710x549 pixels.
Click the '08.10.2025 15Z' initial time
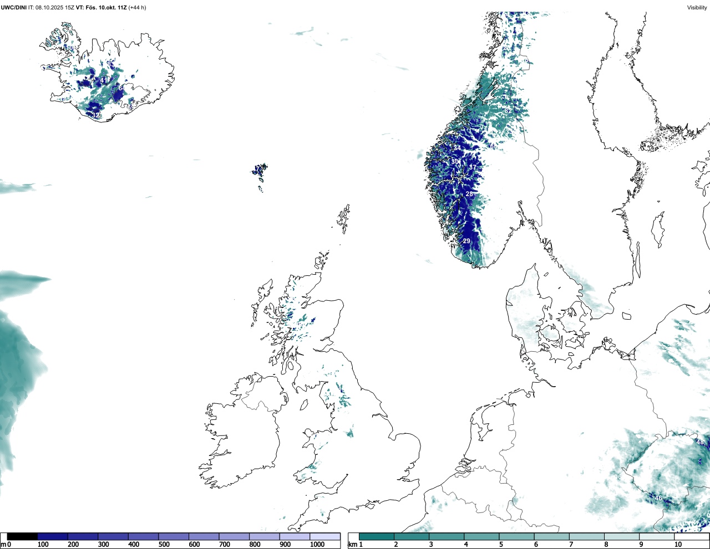coord(55,8)
